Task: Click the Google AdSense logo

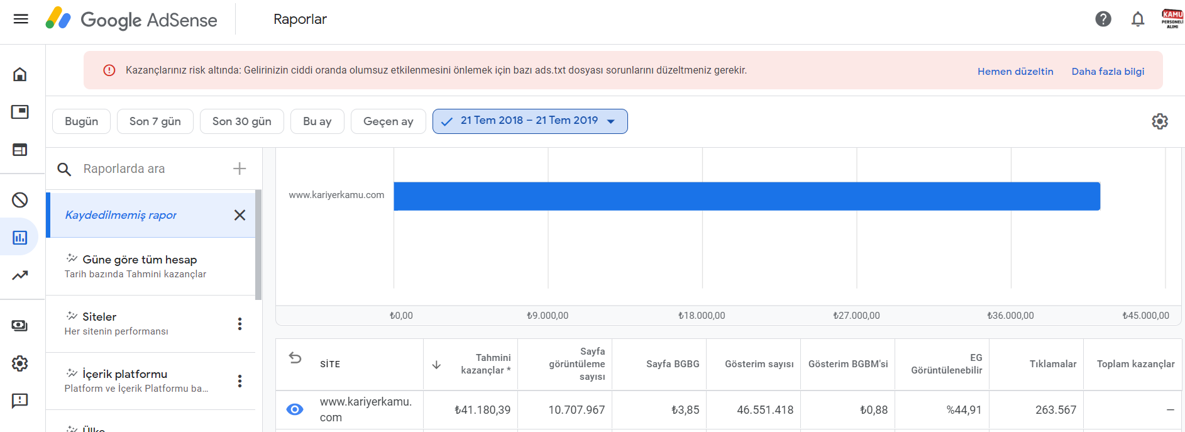Action: click(x=131, y=19)
